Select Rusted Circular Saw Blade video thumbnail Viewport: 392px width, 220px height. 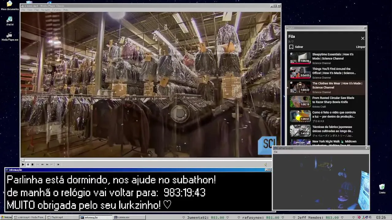[300, 101]
